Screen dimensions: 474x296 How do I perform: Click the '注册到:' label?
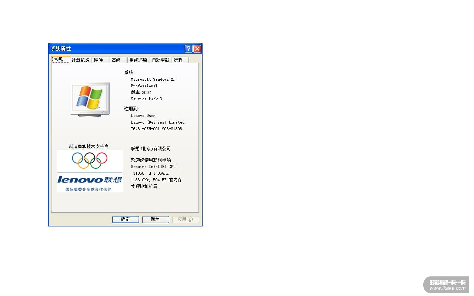(131, 109)
